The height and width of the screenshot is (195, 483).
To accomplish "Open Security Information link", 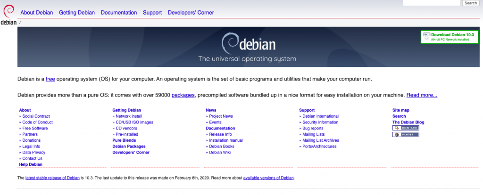I will click(x=320, y=122).
